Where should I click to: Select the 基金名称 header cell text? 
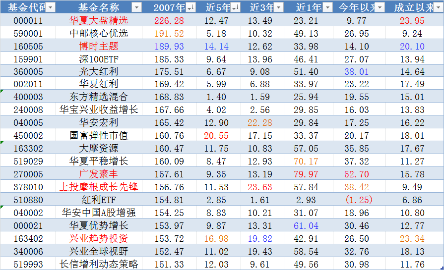point(99,7)
